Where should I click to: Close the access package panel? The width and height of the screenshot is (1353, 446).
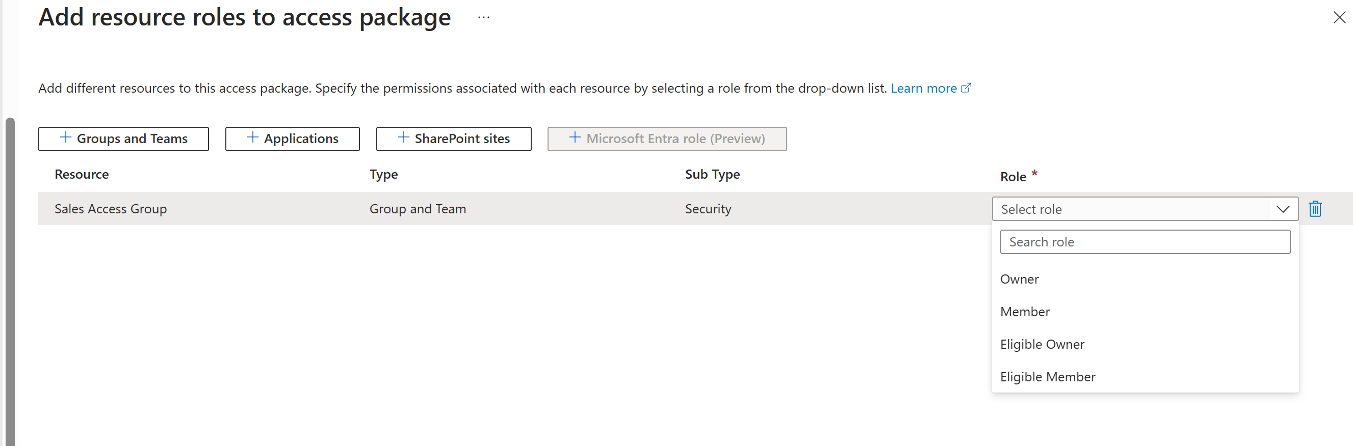click(1339, 18)
